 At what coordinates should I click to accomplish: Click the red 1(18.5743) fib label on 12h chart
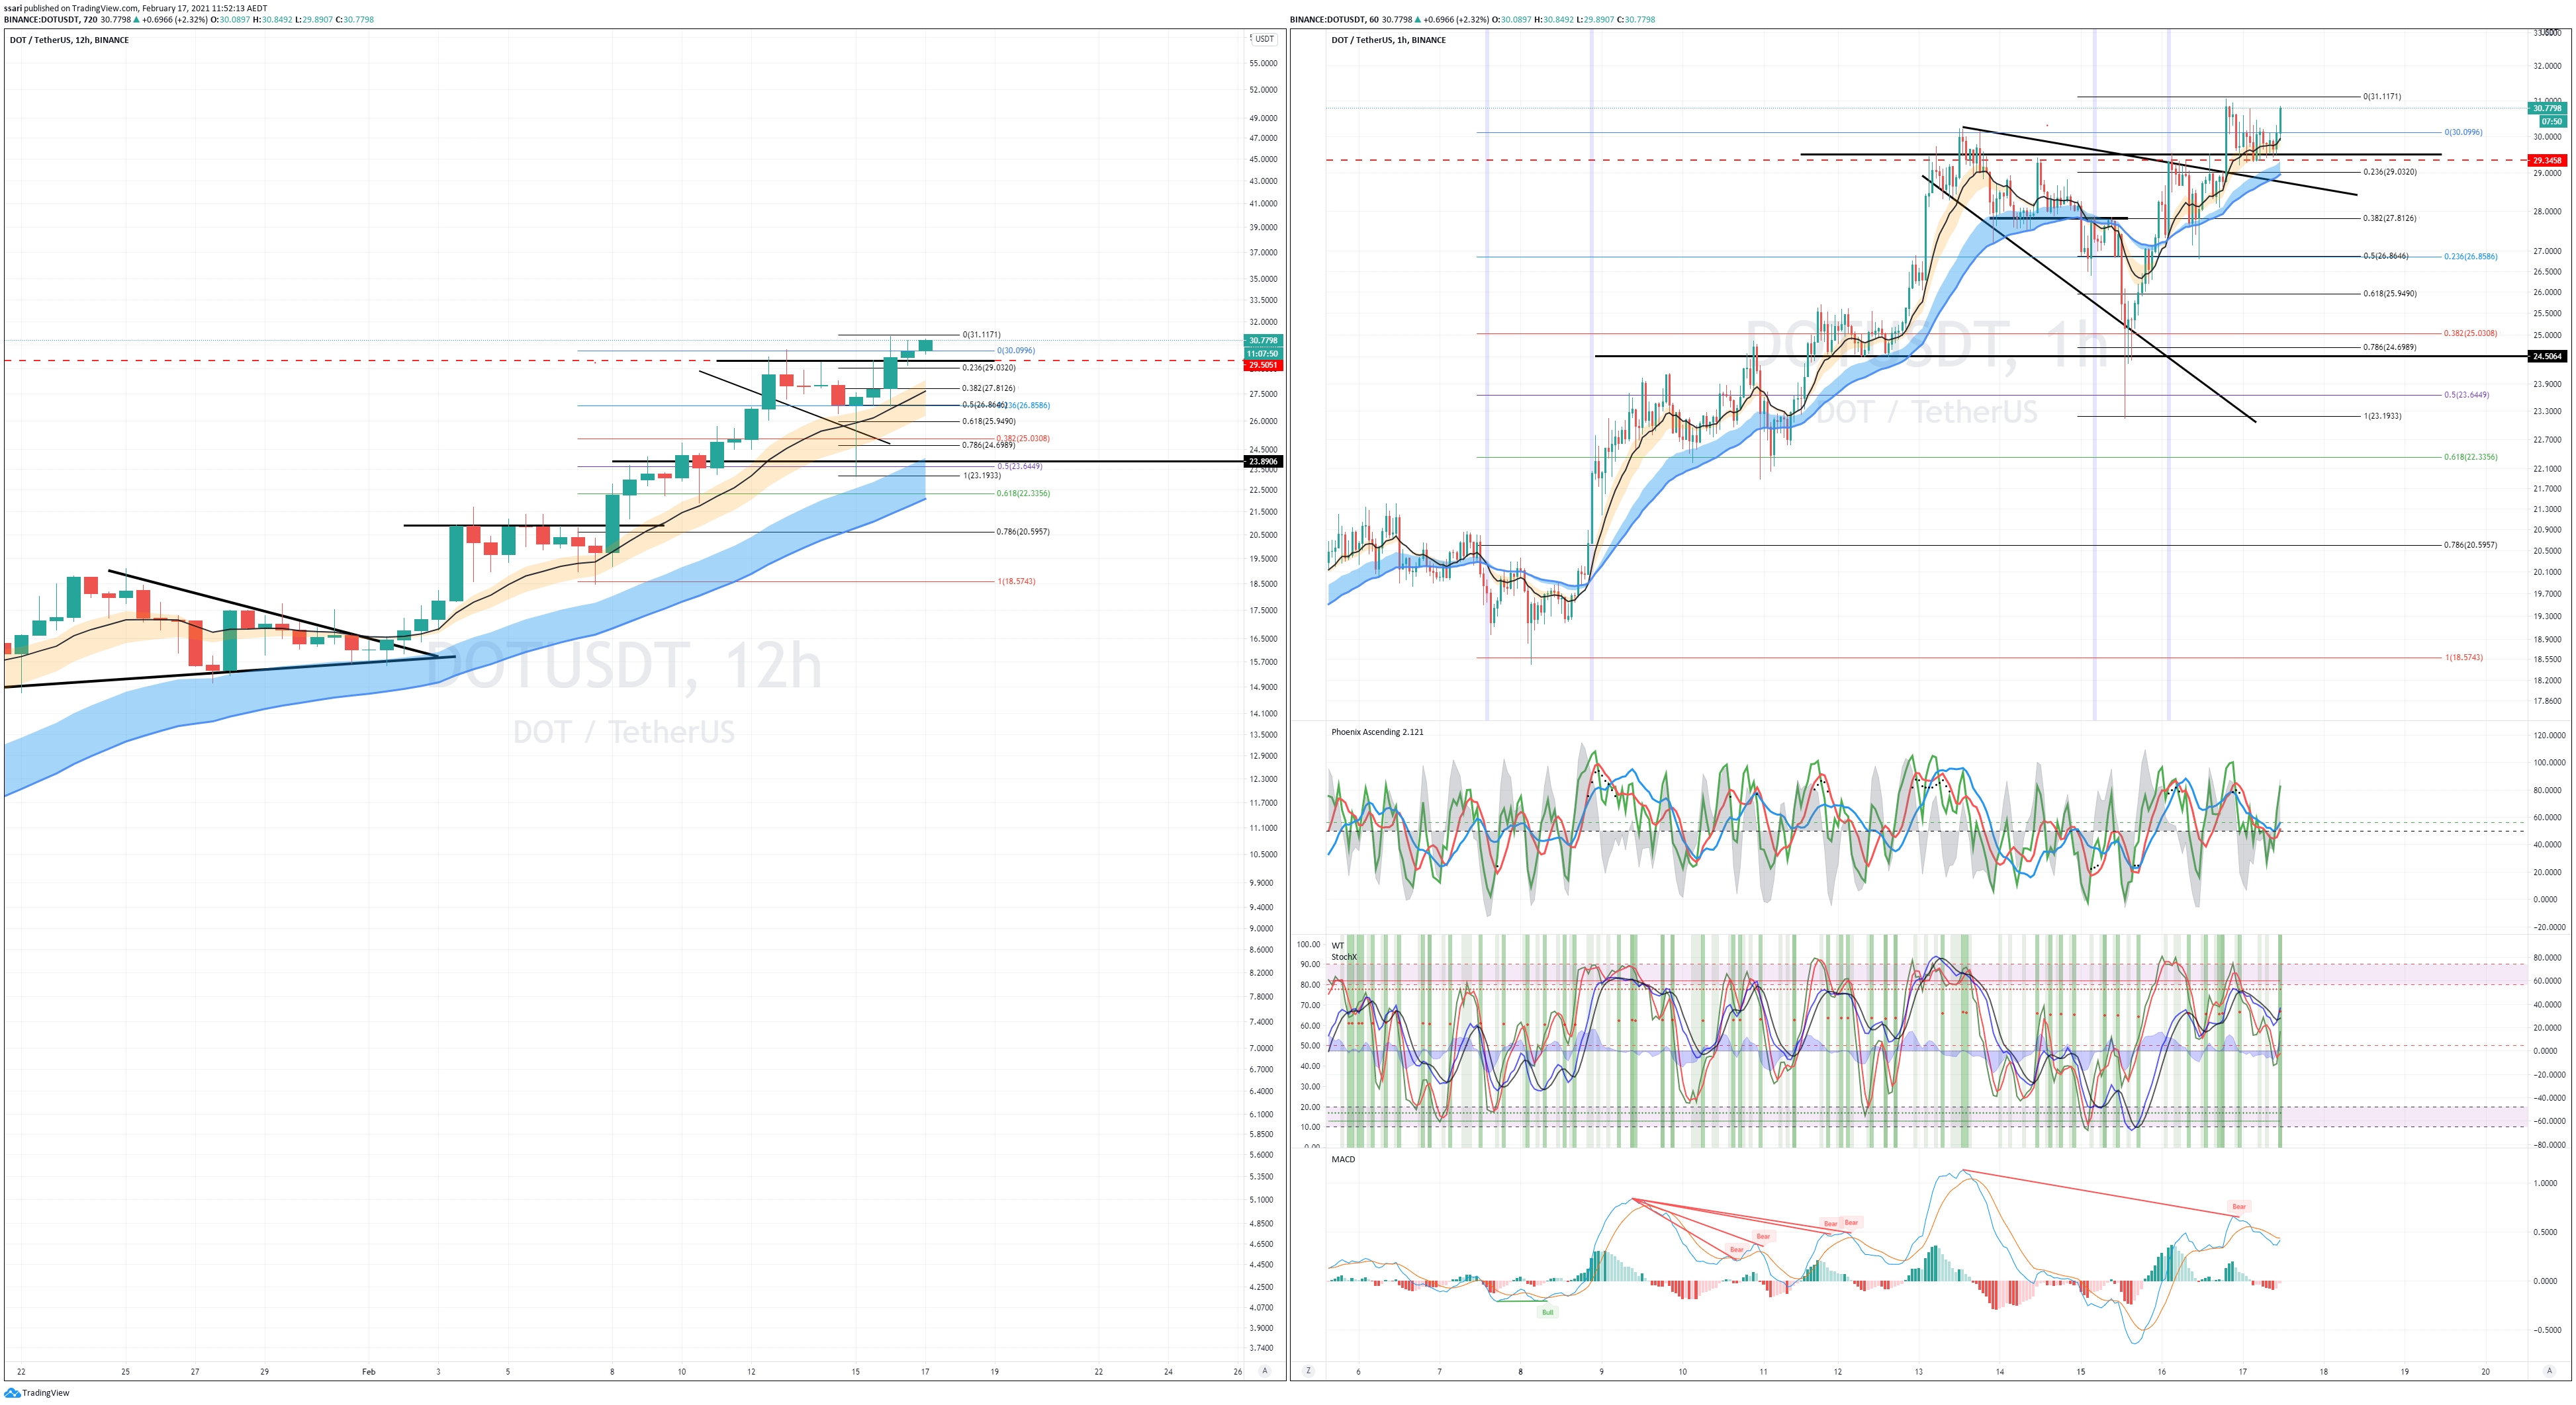[x=1016, y=581]
